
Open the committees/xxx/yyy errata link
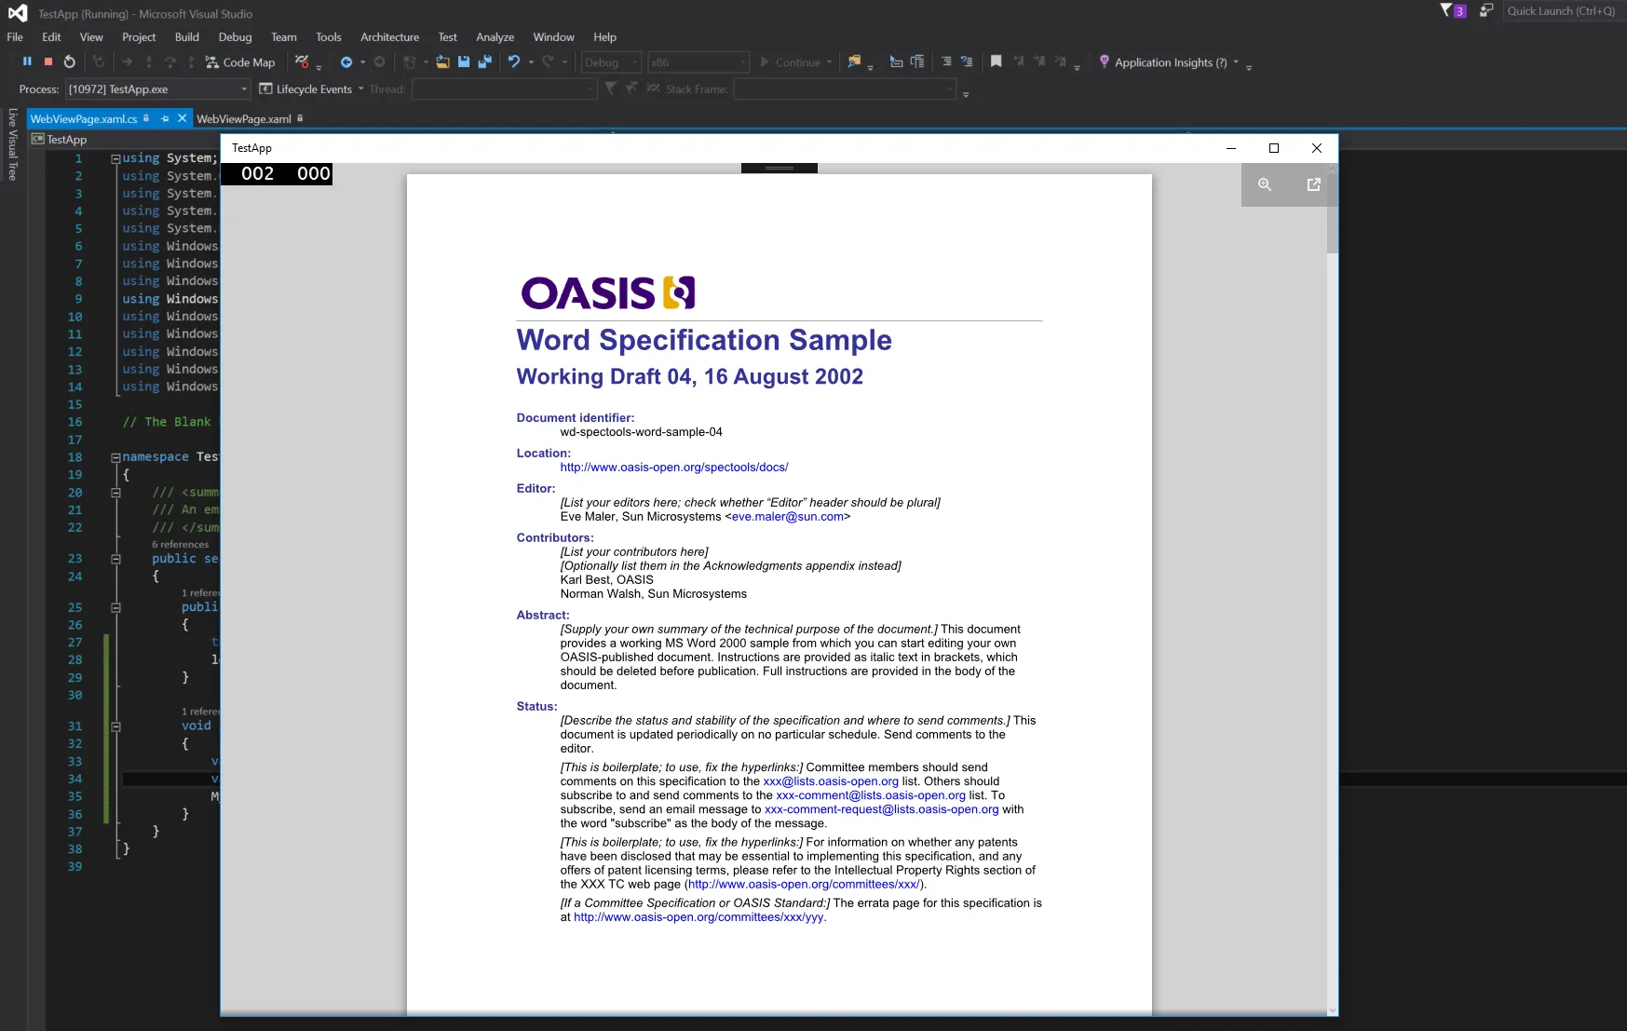click(698, 917)
